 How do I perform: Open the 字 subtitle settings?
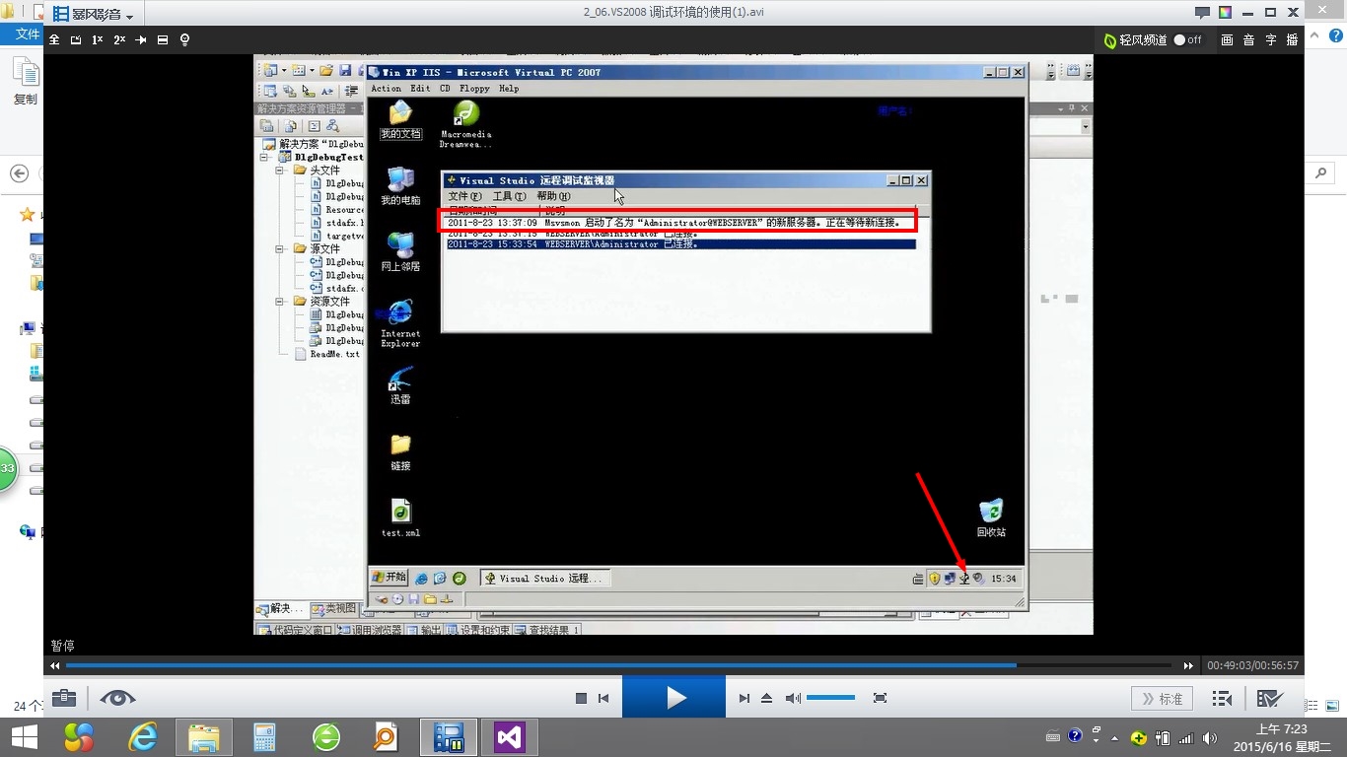[x=1270, y=39]
